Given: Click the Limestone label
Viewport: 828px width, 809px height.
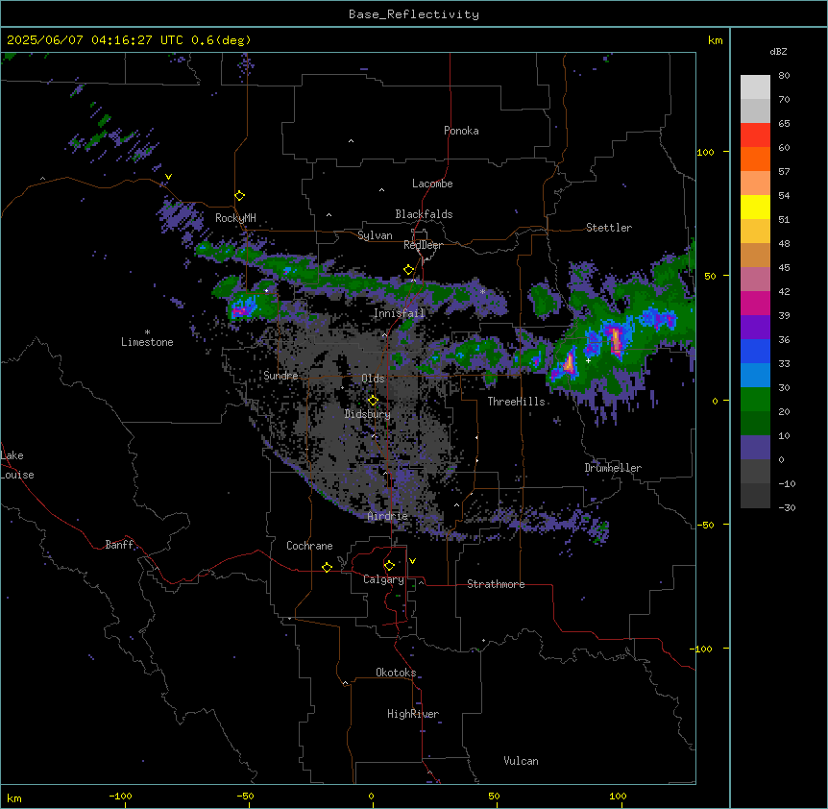Looking at the screenshot, I should [x=147, y=342].
